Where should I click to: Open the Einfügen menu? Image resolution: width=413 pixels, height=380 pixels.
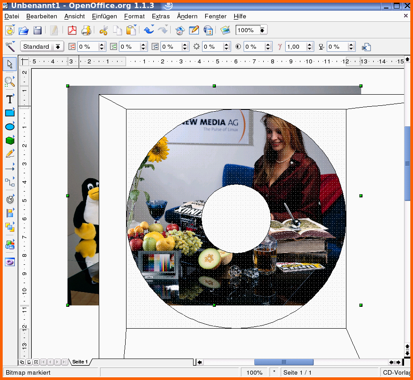[x=104, y=17]
